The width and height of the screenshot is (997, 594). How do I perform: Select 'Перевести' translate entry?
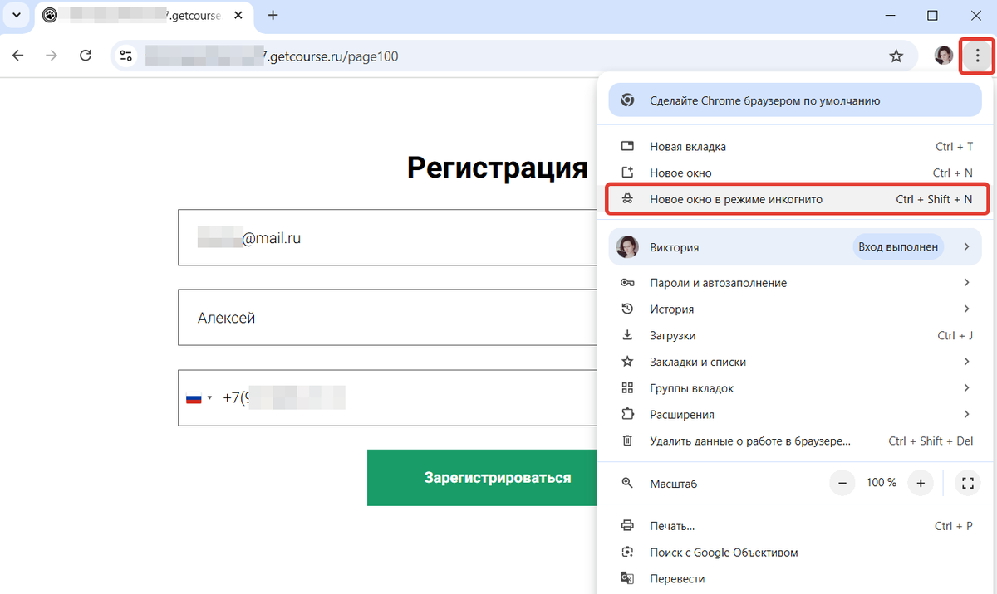click(x=796, y=579)
